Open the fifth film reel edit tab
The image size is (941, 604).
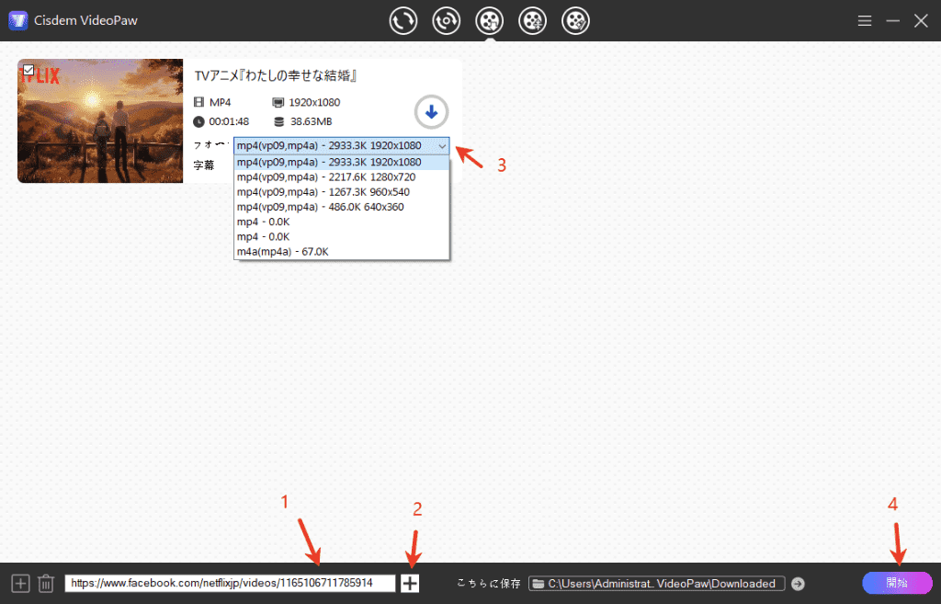575,21
